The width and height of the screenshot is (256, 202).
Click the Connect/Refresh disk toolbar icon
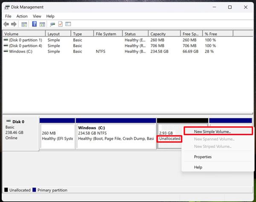pyautogui.click(x=52, y=24)
